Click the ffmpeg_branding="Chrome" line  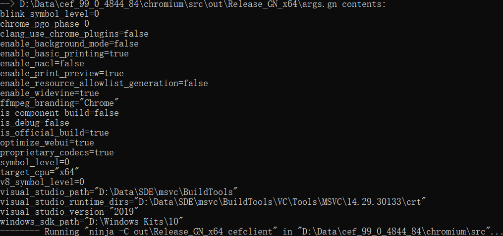click(59, 103)
